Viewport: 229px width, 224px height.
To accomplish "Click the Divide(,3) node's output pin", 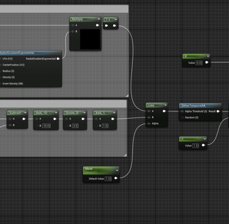I will click(x=83, y=119).
